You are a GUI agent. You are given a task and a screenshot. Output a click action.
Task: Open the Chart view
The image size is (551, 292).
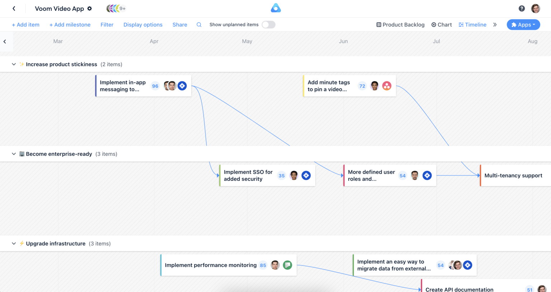pyautogui.click(x=442, y=24)
